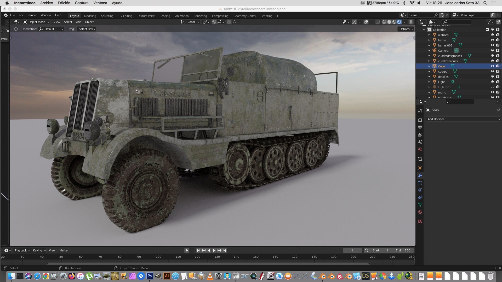Switch viewport to material preview shading
Screen dimensions: 502x282
point(394,22)
